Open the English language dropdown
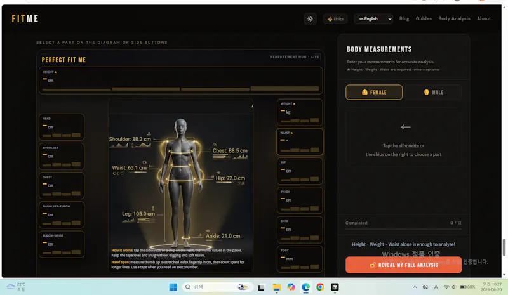 point(373,19)
